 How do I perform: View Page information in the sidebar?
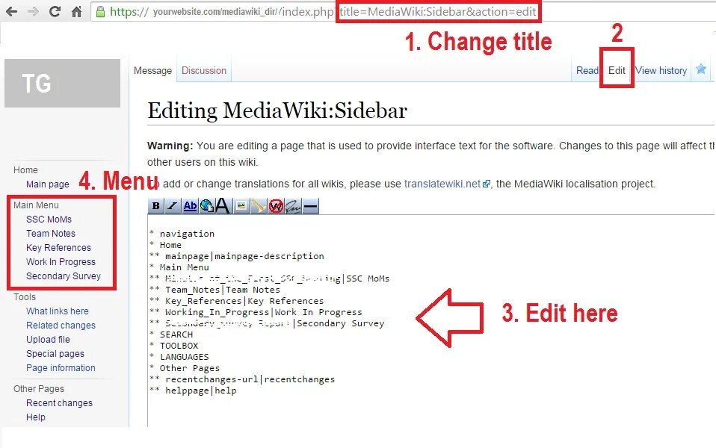[61, 367]
